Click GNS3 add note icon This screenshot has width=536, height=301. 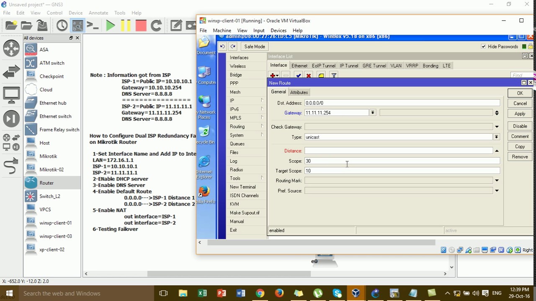tap(176, 26)
